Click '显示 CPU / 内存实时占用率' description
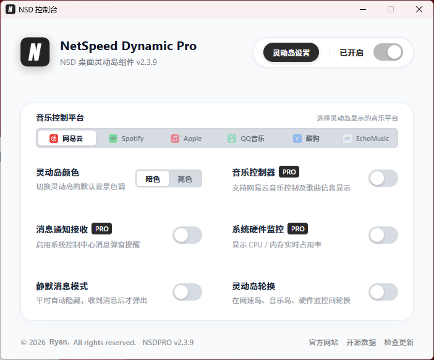 [277, 245]
